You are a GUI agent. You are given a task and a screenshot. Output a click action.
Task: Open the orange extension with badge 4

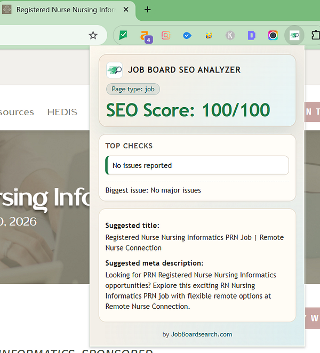coord(146,37)
